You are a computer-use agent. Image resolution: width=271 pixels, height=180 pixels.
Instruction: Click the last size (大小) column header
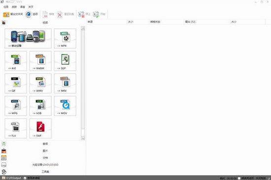coord(248,22)
